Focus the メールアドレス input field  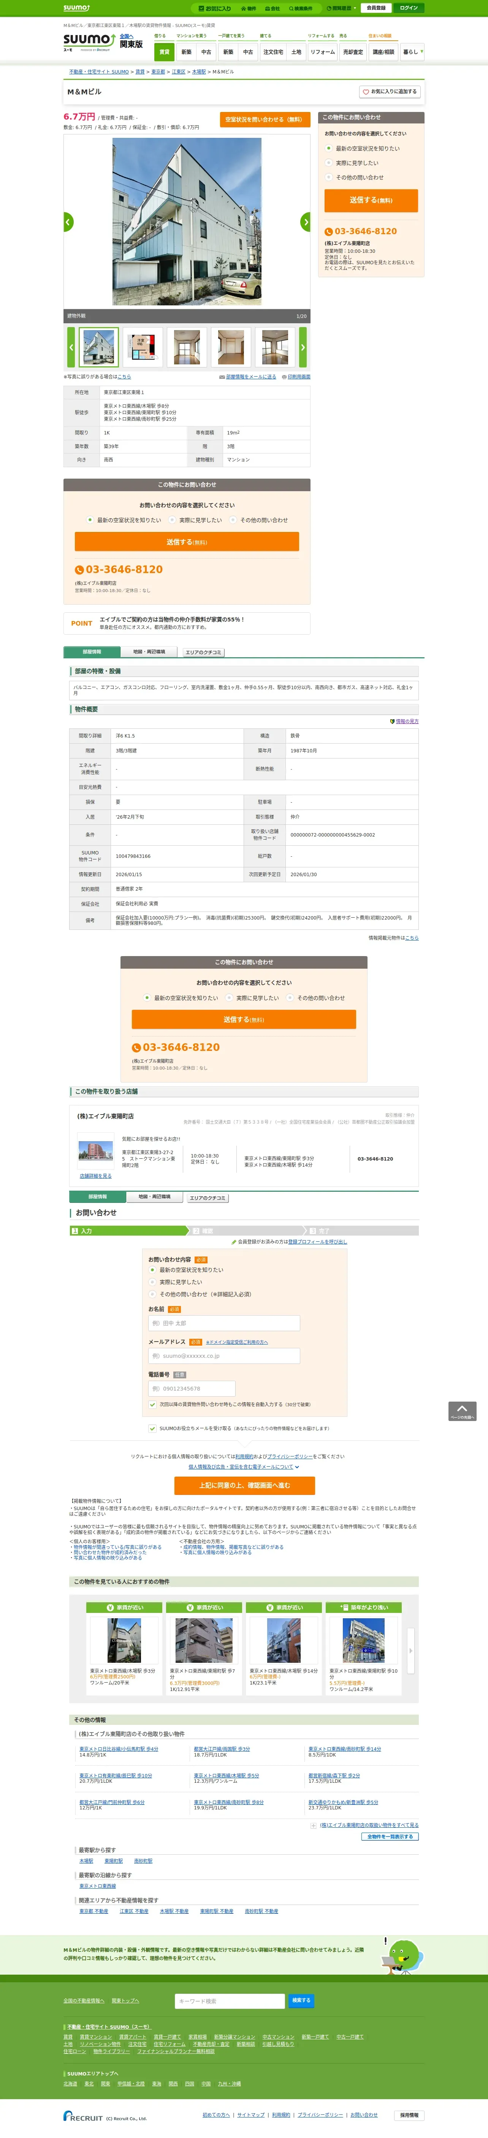coord(224,1356)
